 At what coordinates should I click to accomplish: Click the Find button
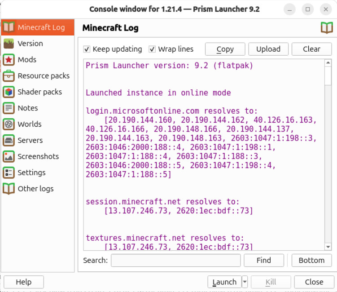click(x=264, y=260)
